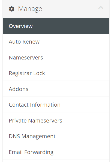Click the DNS Management entry above Email Forwarding
Image resolution: width=111 pixels, height=162 pixels.
(x=56, y=136)
